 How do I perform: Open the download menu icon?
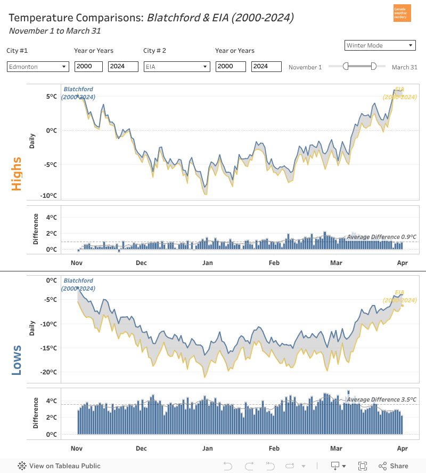(x=338, y=466)
